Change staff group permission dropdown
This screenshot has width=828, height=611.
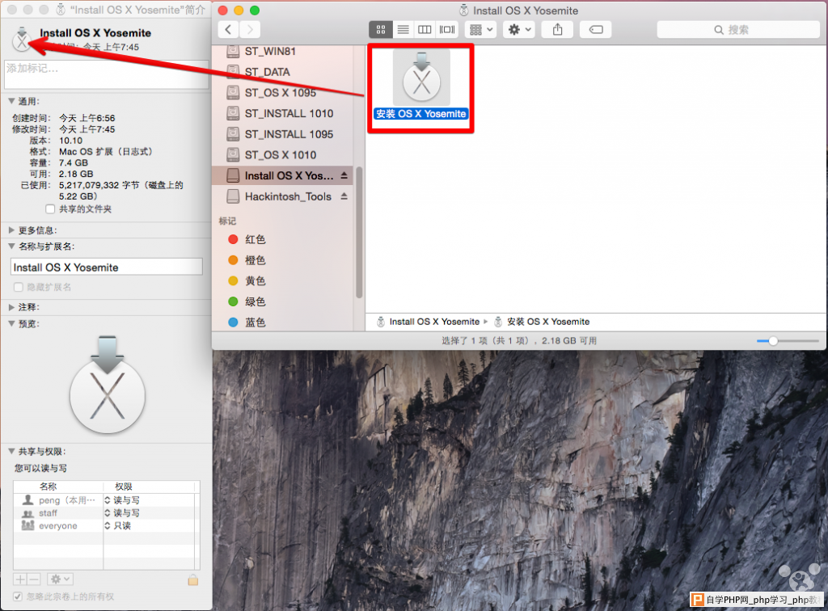tap(122, 513)
